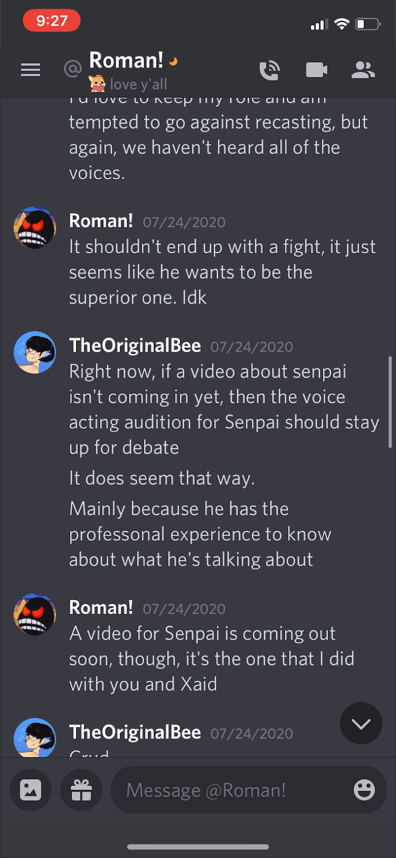
Task: Tap Roman!'s avatar beside 'A video for Senpai'
Action: pos(35,615)
